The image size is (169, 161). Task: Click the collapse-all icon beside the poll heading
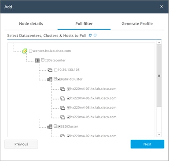[x=95, y=35]
